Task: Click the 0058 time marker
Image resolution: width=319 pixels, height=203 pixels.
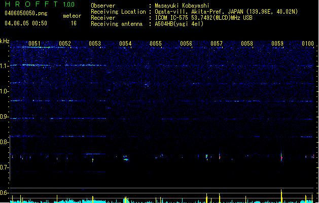Action: [x=247, y=43]
